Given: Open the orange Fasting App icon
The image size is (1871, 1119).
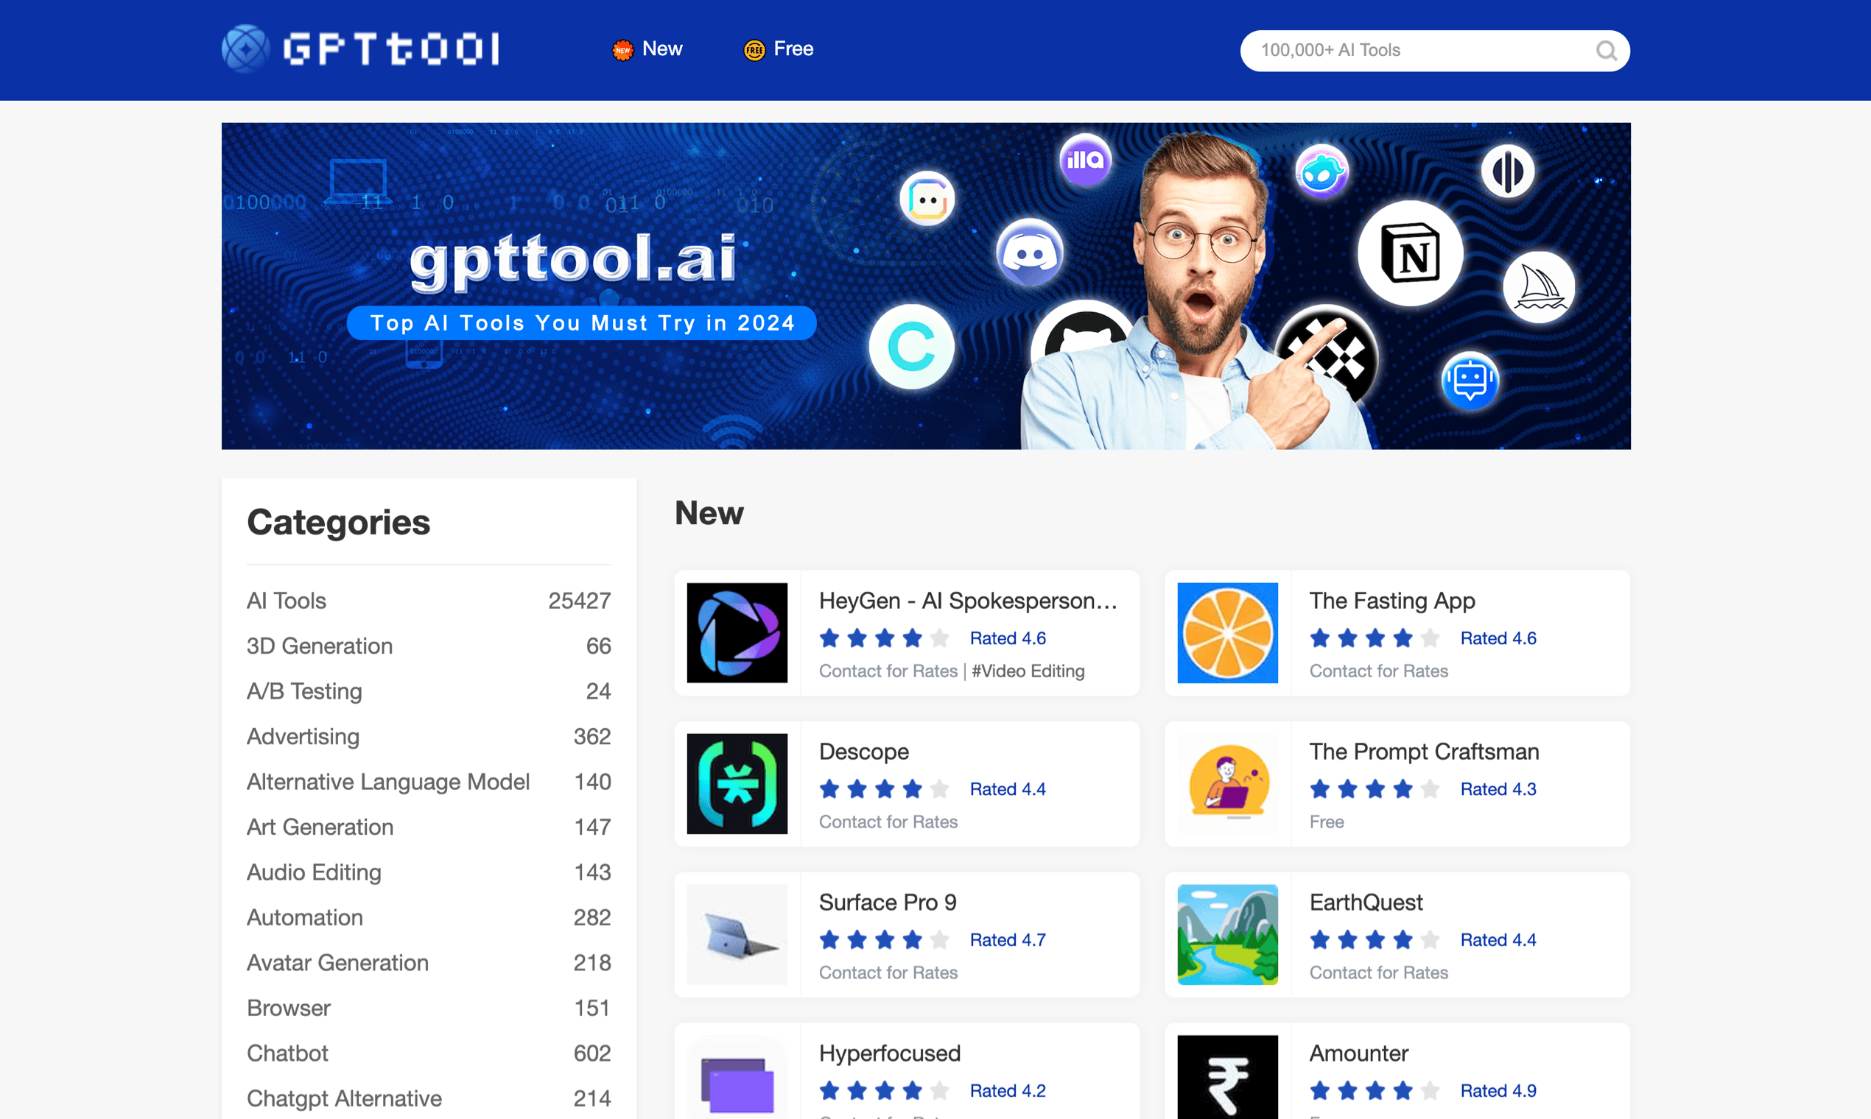Looking at the screenshot, I should (x=1226, y=632).
